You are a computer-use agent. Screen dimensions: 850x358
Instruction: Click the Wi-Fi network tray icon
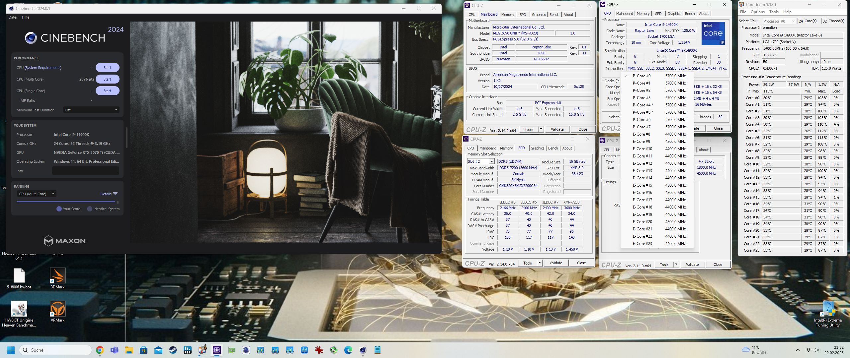808,350
